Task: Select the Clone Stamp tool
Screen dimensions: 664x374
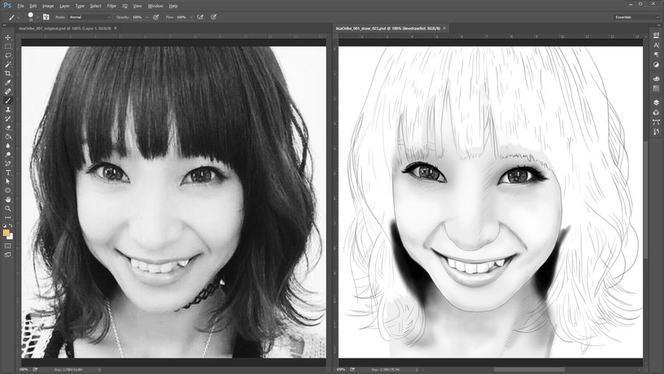Action: point(8,109)
